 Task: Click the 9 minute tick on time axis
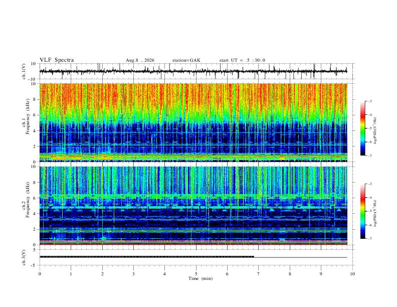[321, 274]
